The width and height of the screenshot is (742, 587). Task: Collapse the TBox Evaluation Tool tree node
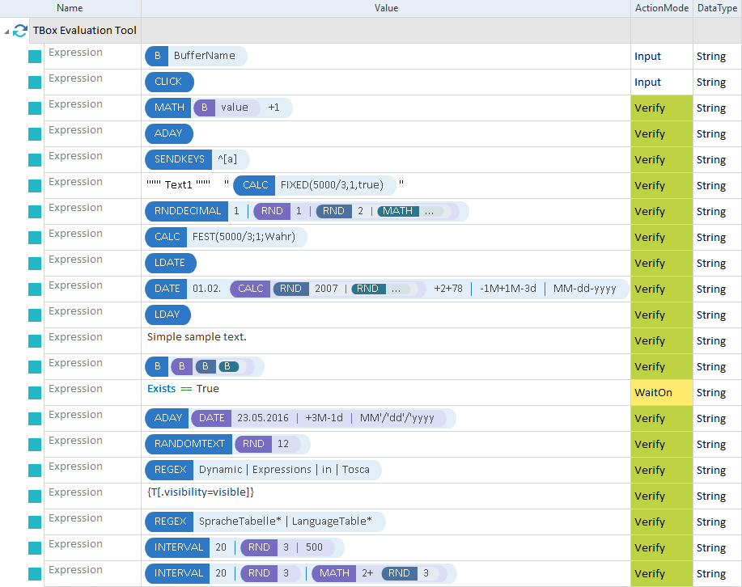click(7, 31)
